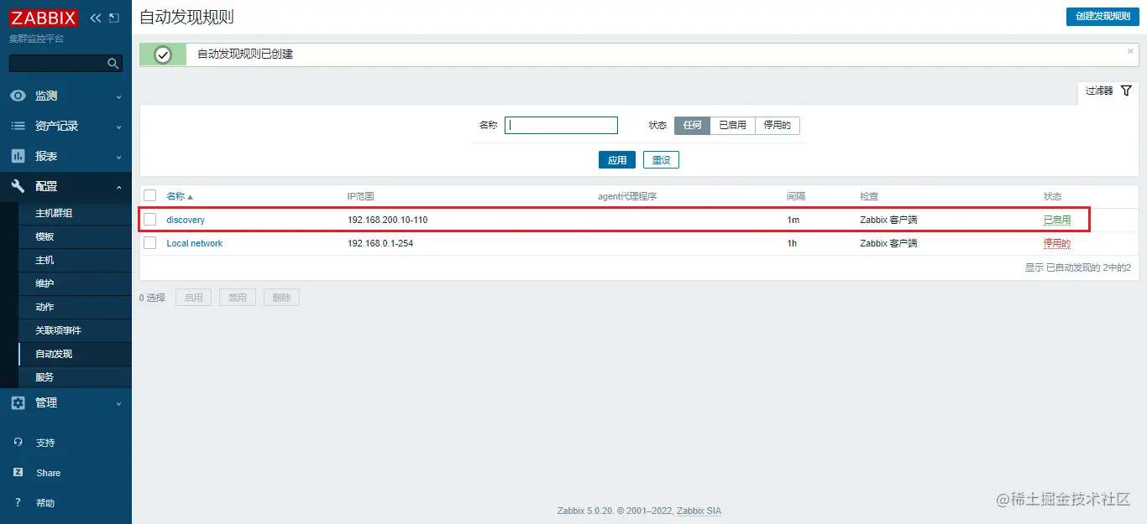
Task: Click the 创建发现规则 button
Action: pyautogui.click(x=1102, y=17)
